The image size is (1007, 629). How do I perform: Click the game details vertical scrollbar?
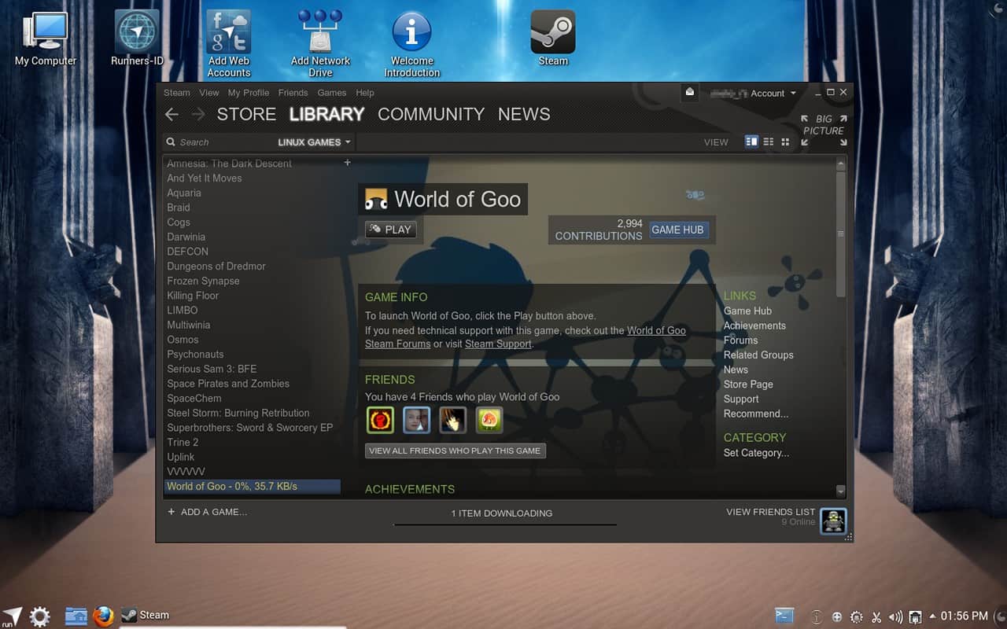pyautogui.click(x=840, y=234)
